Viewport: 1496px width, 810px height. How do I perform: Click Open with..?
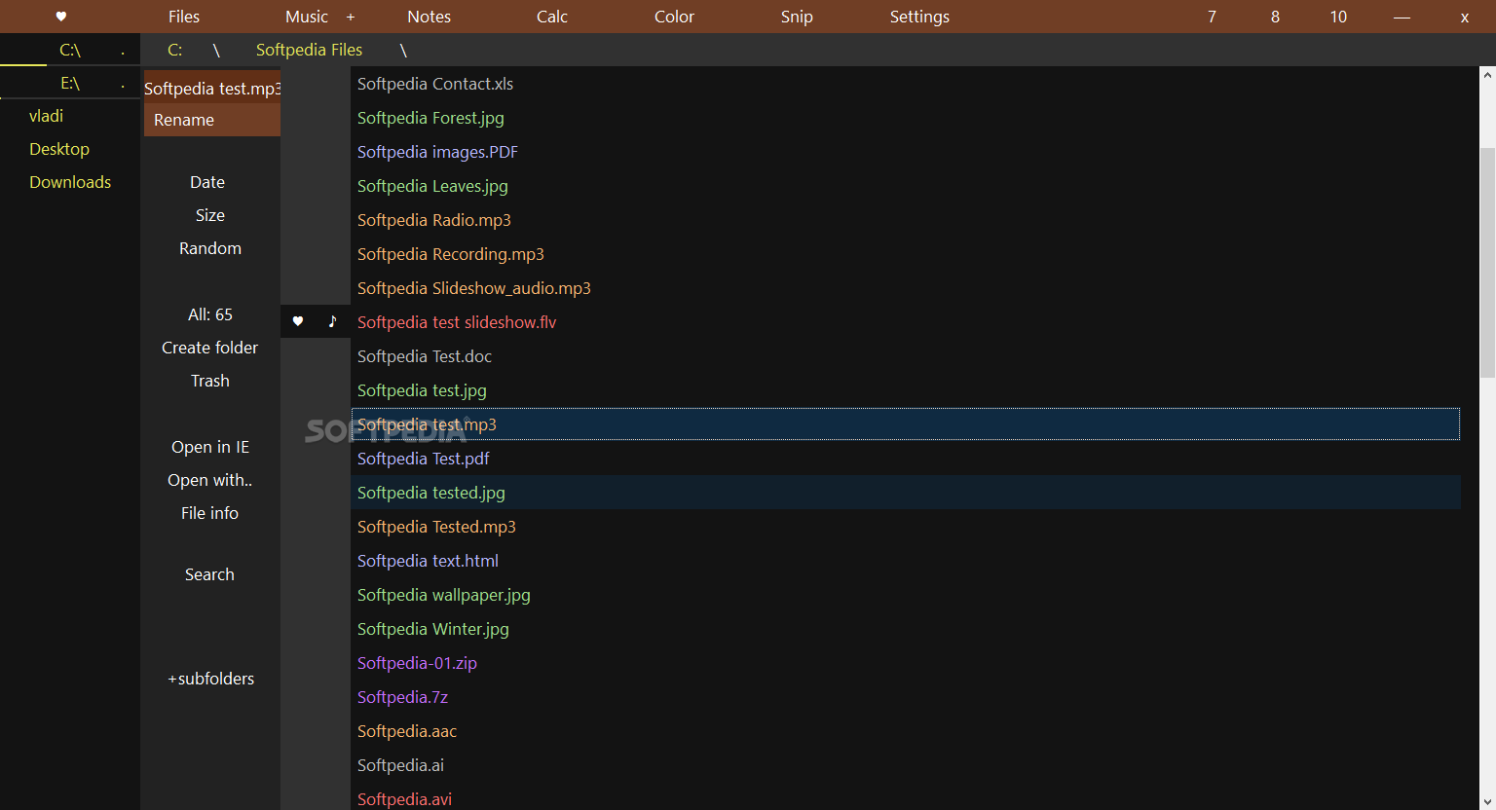click(210, 480)
